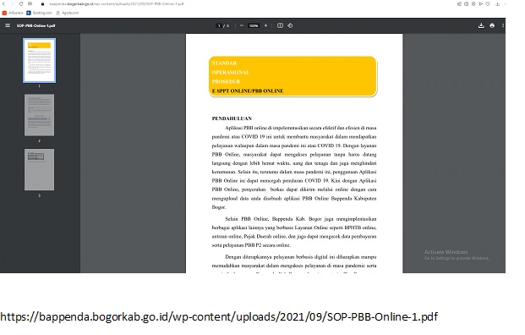525x335 pixels.
Task: Open page 3 thumbnail in sidebar
Action: pyautogui.click(x=39, y=169)
